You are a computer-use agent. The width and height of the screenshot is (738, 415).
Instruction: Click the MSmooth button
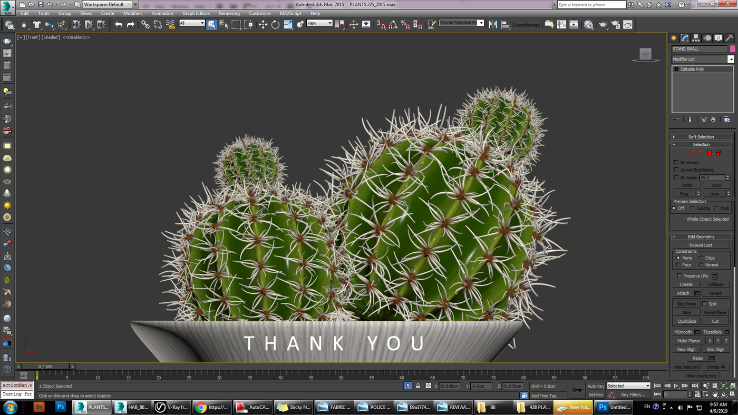(683, 332)
